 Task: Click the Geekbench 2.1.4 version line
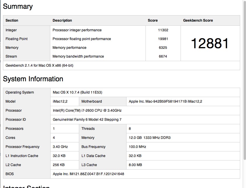[39, 65]
